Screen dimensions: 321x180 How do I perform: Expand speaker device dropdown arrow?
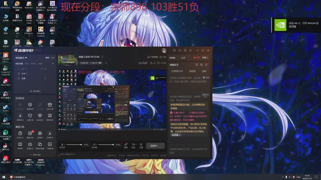pos(96,145)
